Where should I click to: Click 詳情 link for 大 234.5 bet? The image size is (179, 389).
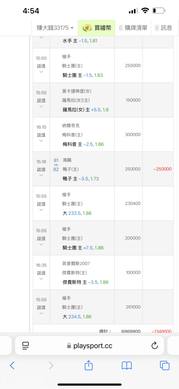click(41, 307)
